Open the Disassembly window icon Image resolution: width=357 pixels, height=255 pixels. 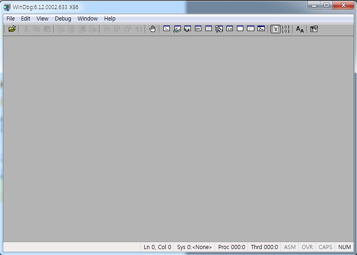click(230, 29)
